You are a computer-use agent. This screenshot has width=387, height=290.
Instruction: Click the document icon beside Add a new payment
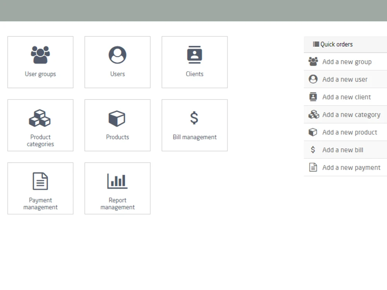tap(313, 167)
